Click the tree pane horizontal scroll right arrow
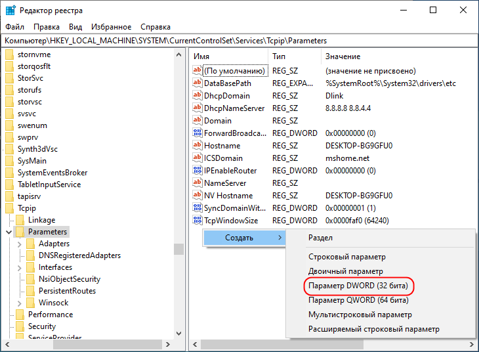Viewport: 479px width, 352px height. [x=168, y=344]
